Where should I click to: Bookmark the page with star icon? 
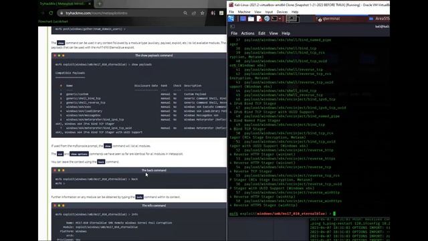coord(202,13)
